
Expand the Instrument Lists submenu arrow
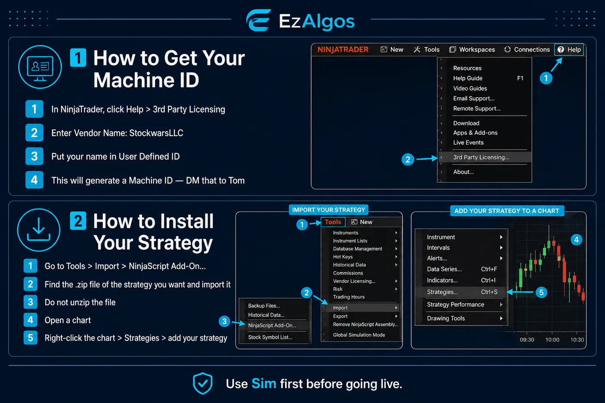click(x=396, y=241)
